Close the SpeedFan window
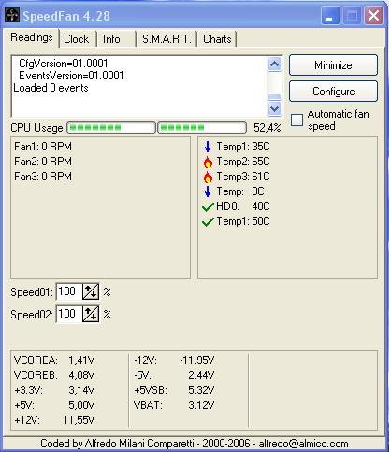The image size is (391, 452). [373, 15]
